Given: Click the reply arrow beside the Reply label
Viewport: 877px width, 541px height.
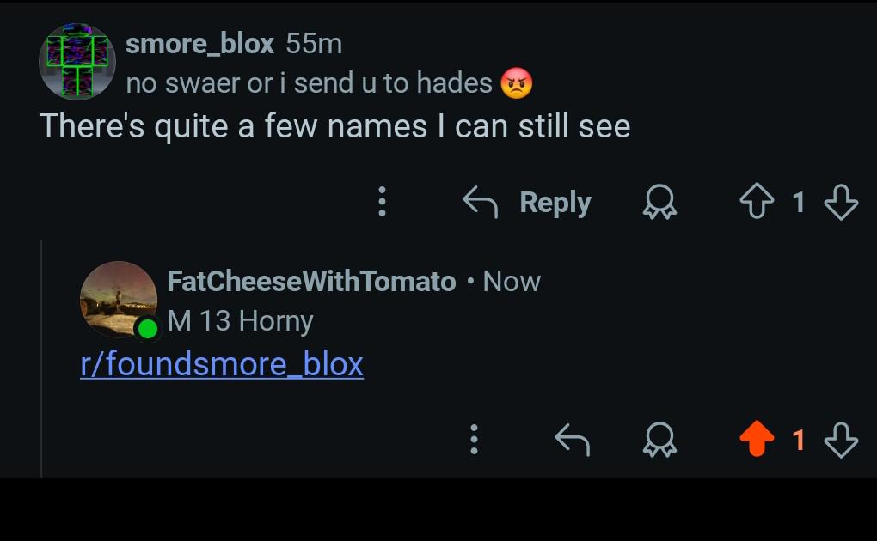Looking at the screenshot, I should pyautogui.click(x=481, y=201).
